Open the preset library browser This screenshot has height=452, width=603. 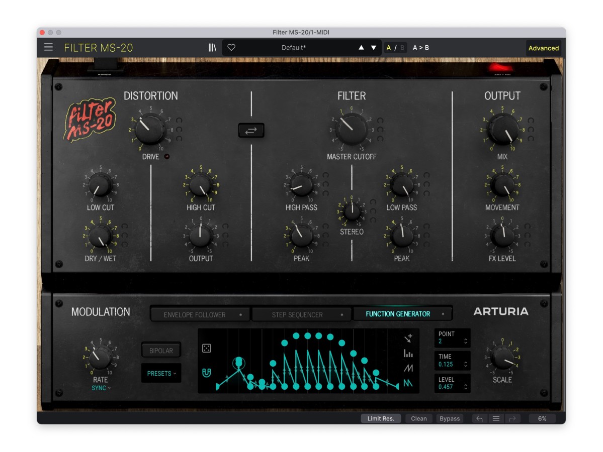click(x=212, y=48)
